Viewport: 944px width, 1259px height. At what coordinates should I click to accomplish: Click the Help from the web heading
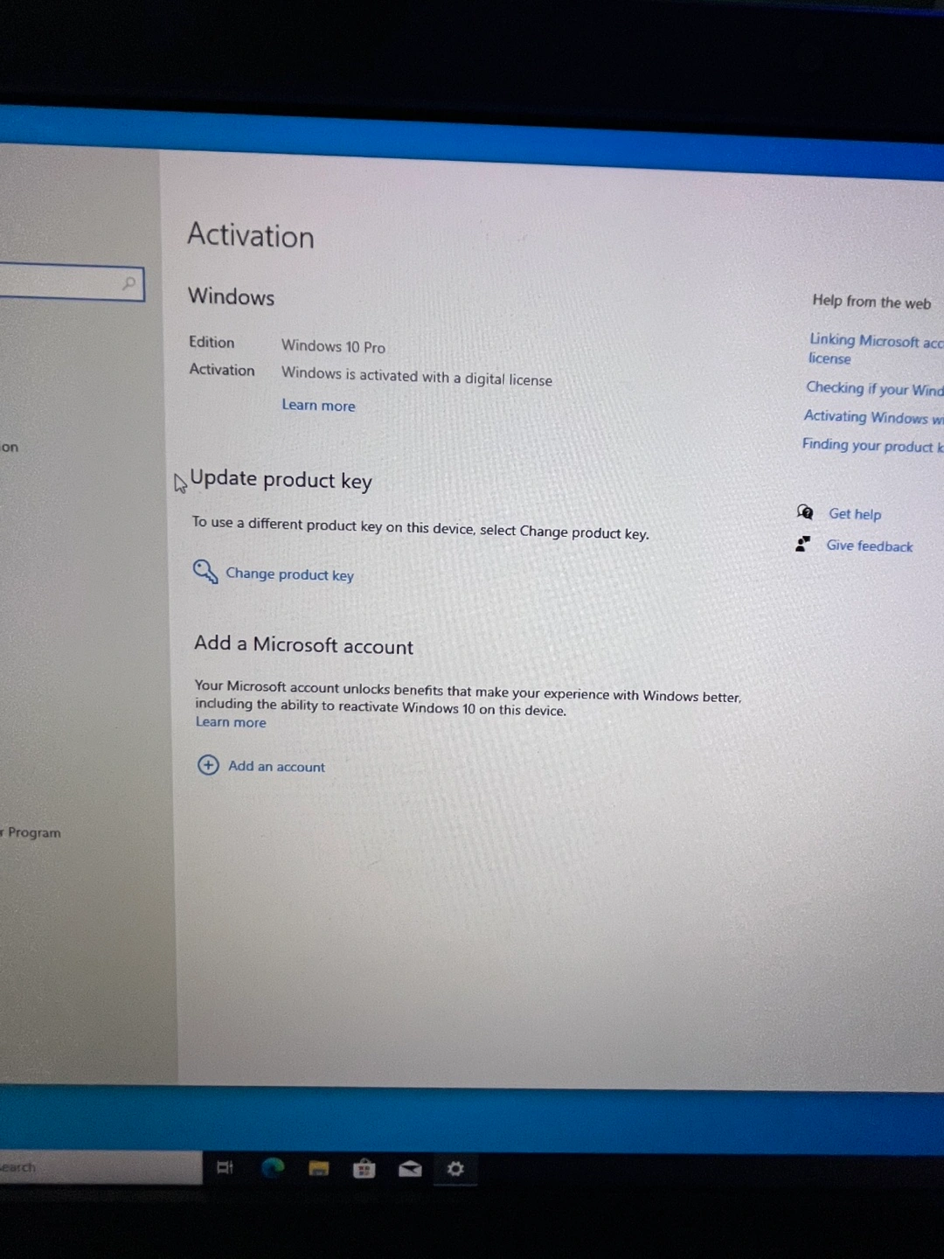[871, 302]
